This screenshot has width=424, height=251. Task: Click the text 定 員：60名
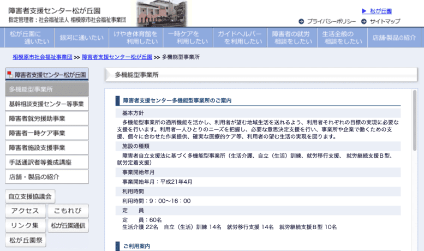pos(142,220)
